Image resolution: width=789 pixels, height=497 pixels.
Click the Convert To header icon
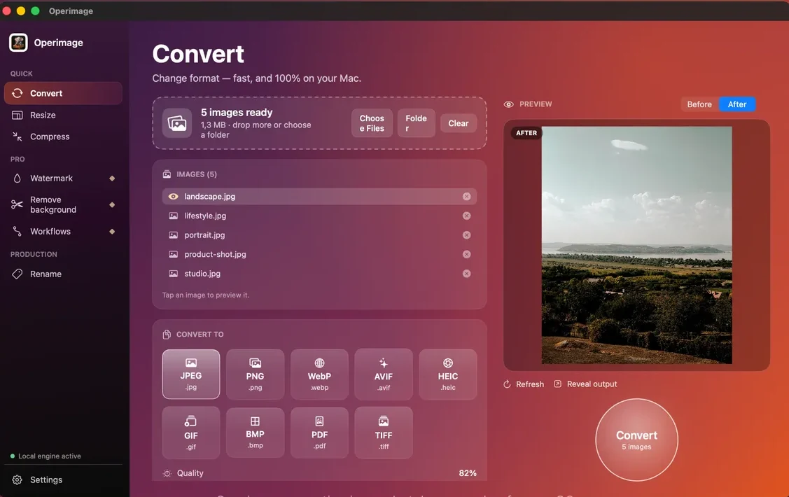pos(167,335)
